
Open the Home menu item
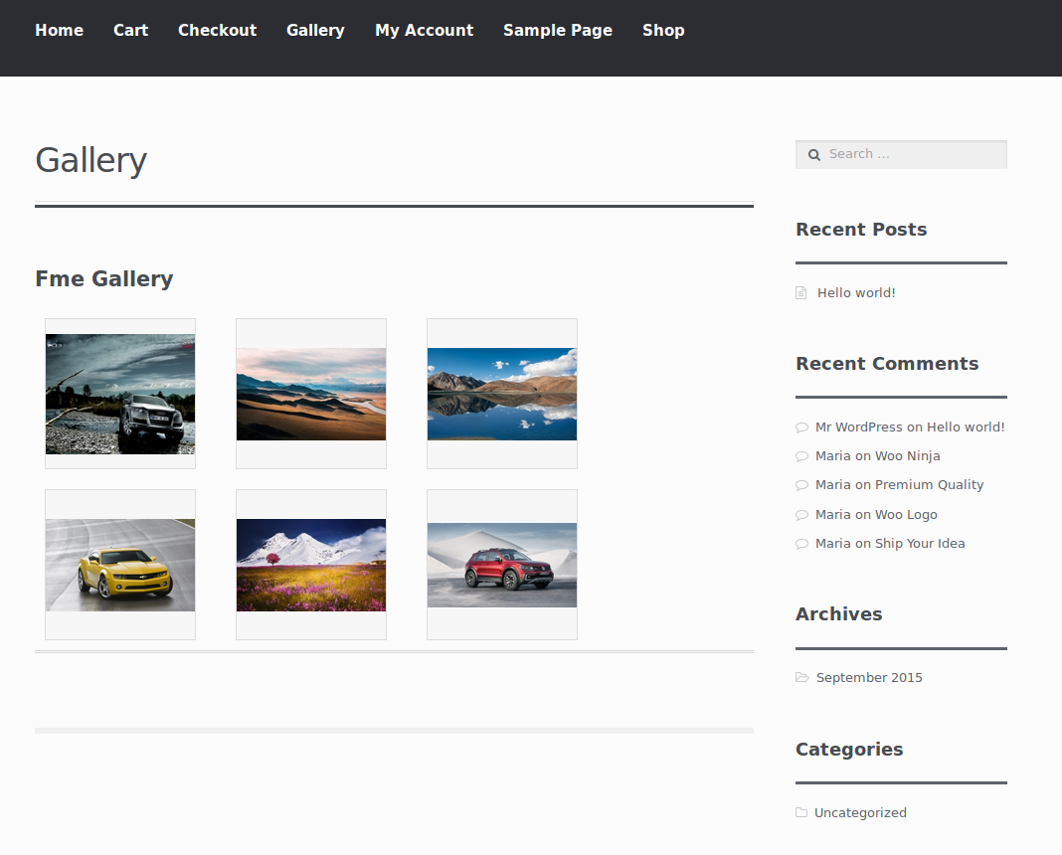tap(59, 31)
